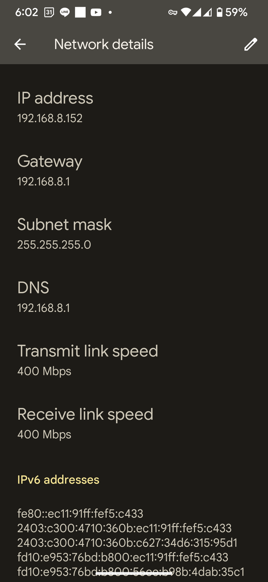Tap the Receive link speed entry
This screenshot has height=582, width=268.
click(134, 423)
